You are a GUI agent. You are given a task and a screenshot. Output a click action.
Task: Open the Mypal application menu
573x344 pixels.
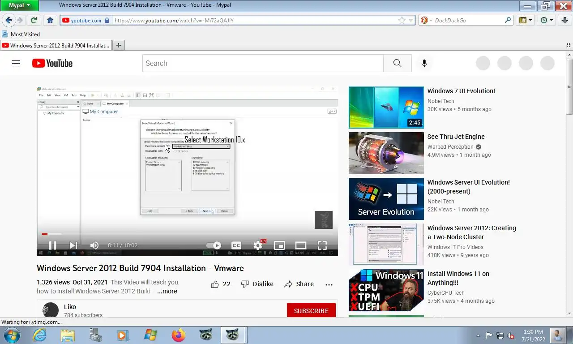click(x=19, y=5)
